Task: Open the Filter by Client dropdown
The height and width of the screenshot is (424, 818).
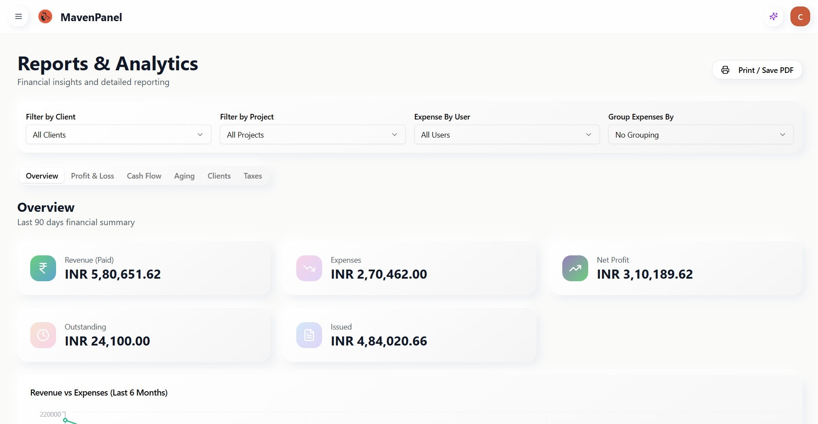Action: pos(119,135)
